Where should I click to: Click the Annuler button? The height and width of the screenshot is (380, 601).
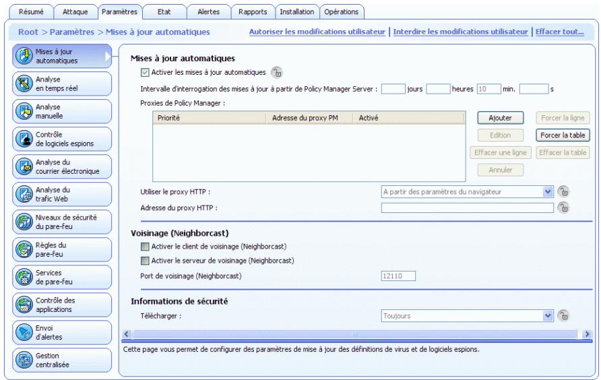(500, 170)
